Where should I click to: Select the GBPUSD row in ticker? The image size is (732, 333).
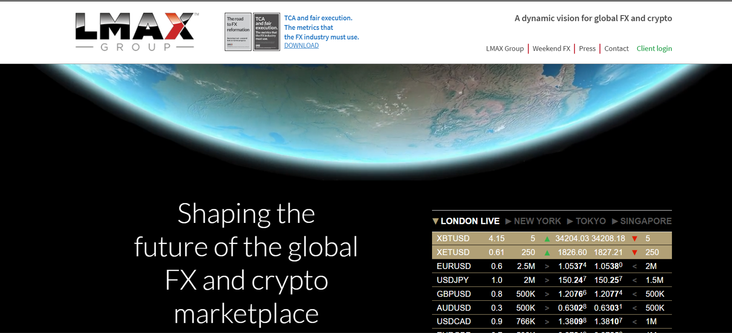coord(552,294)
